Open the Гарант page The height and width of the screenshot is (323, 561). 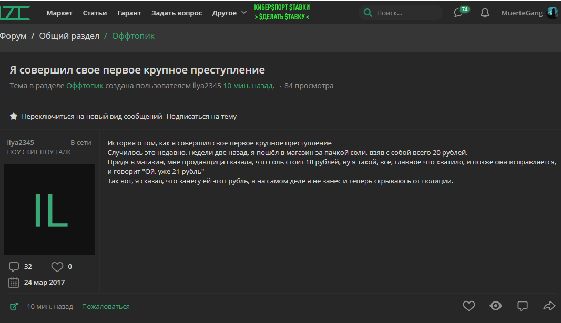(x=129, y=13)
